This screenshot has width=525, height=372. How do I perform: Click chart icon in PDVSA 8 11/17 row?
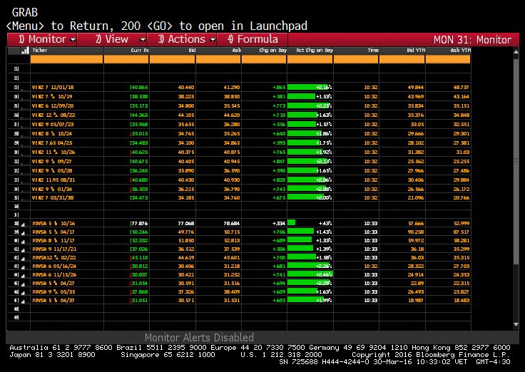[23, 241]
